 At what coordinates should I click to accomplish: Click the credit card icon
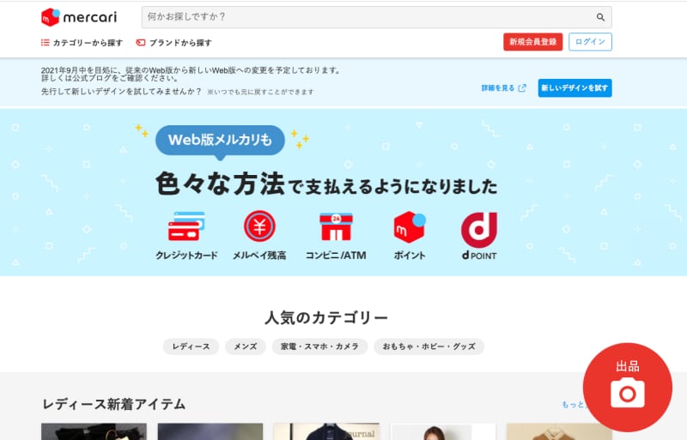click(x=186, y=226)
